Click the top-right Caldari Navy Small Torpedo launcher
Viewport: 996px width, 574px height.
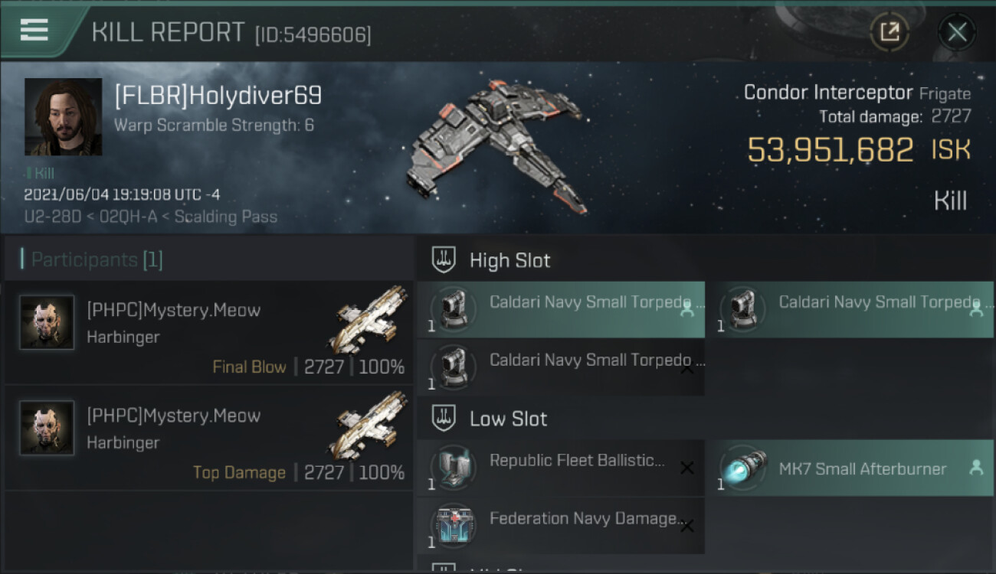pos(850,309)
